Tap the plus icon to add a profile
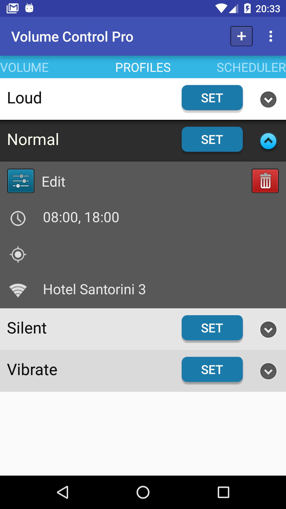The height and width of the screenshot is (509, 286). (x=241, y=36)
